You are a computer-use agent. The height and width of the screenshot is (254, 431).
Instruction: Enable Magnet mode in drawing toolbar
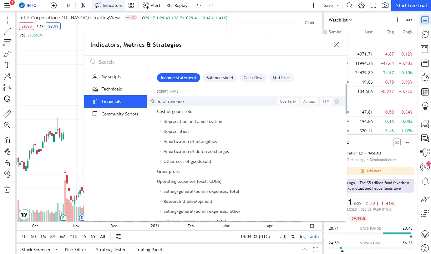tap(8, 140)
